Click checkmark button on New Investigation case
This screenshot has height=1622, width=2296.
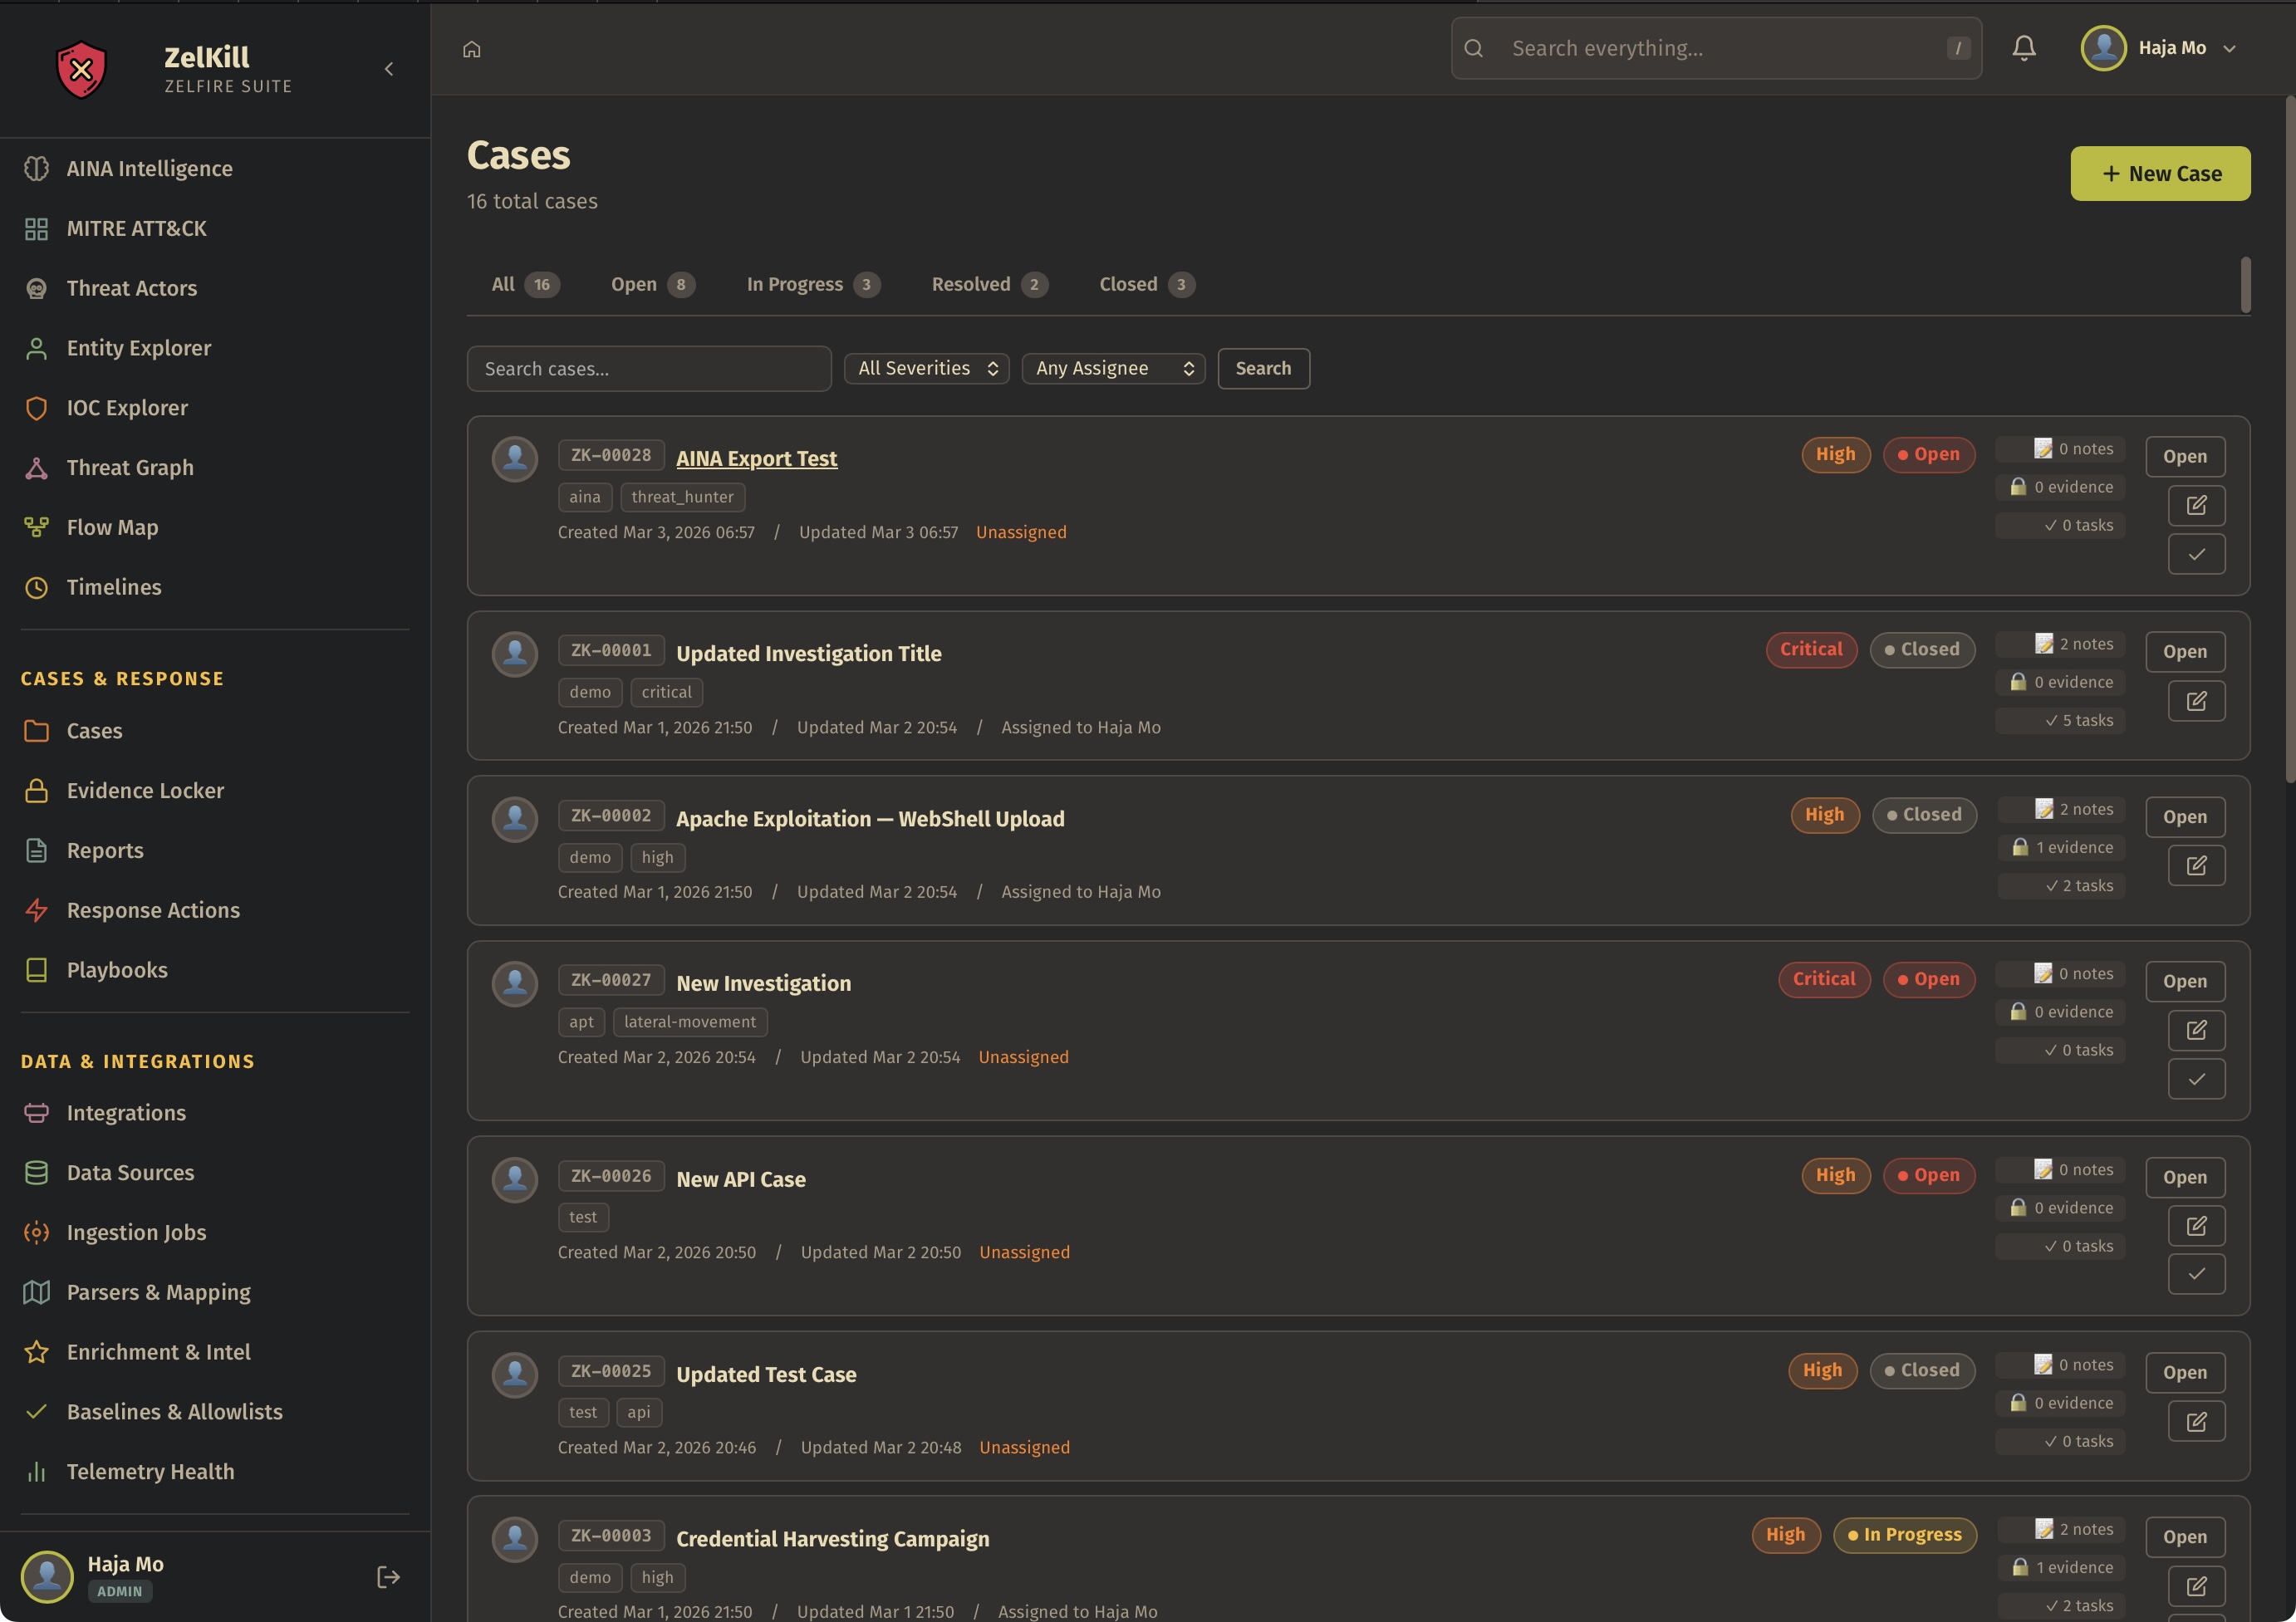[x=2196, y=1079]
